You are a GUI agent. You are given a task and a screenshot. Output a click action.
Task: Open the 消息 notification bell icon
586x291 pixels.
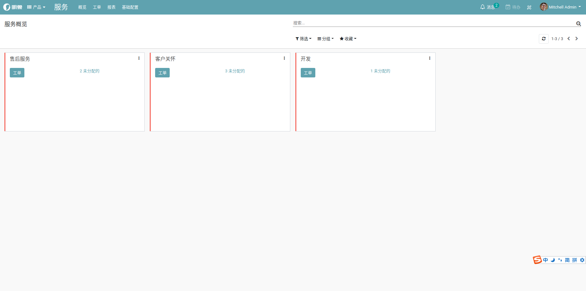coord(482,7)
